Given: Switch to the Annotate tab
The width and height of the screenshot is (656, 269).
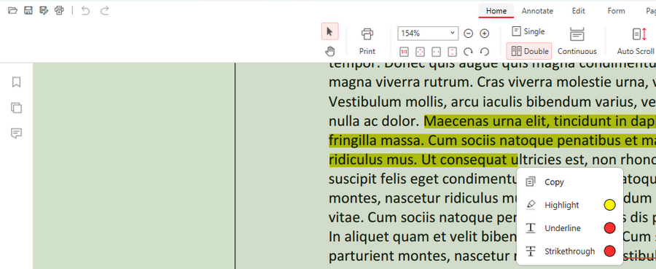Looking at the screenshot, I should point(537,11).
